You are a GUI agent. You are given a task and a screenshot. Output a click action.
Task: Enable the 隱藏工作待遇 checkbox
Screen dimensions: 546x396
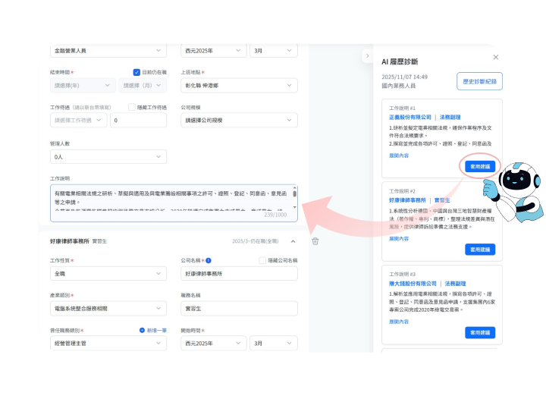pos(131,107)
